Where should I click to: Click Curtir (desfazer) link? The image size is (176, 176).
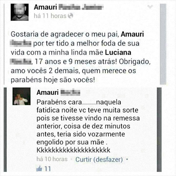[99, 159]
